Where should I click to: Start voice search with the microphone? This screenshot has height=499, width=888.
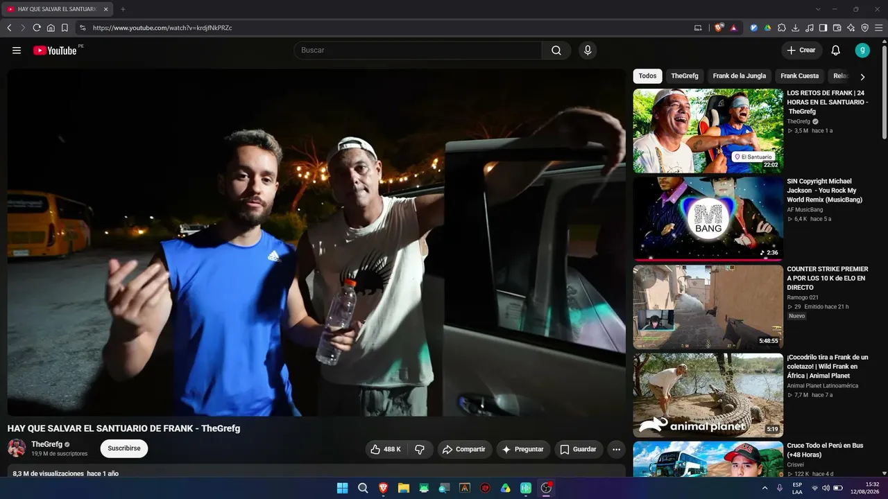pos(588,51)
